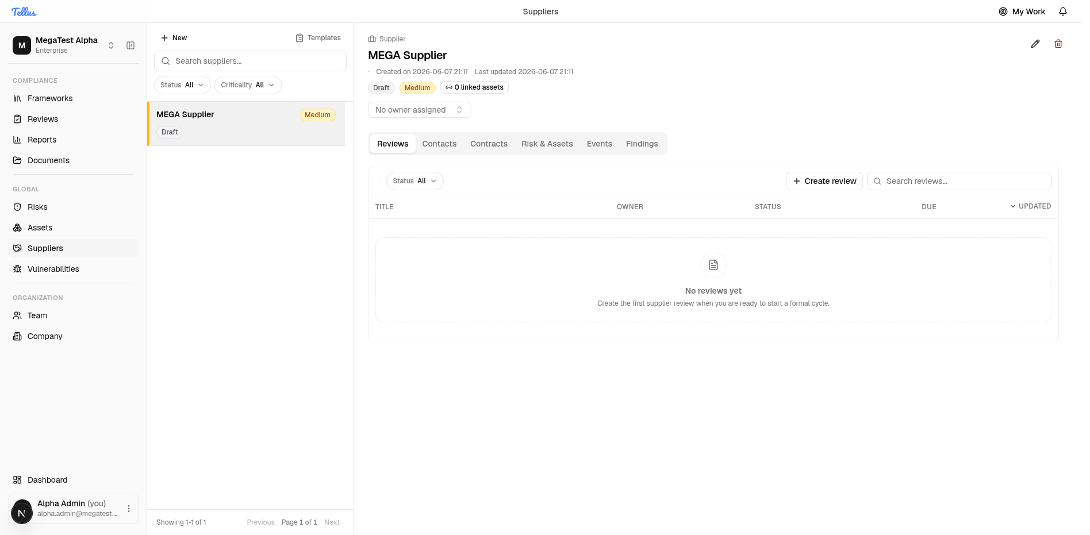The width and height of the screenshot is (1090, 535).
Task: Go to Previous page of suppliers
Action: (x=260, y=522)
